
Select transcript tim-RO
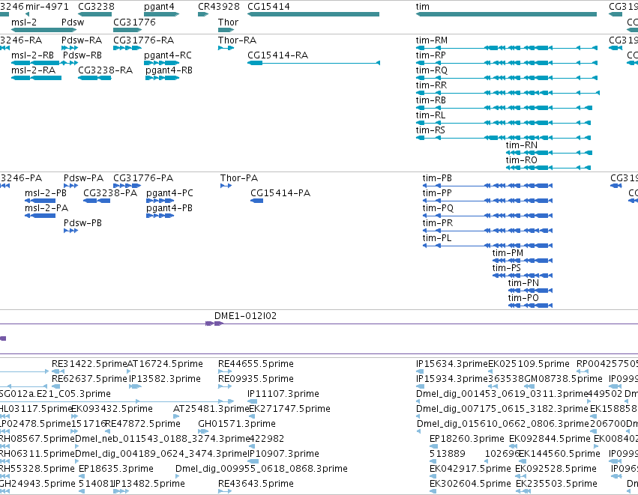(x=548, y=168)
